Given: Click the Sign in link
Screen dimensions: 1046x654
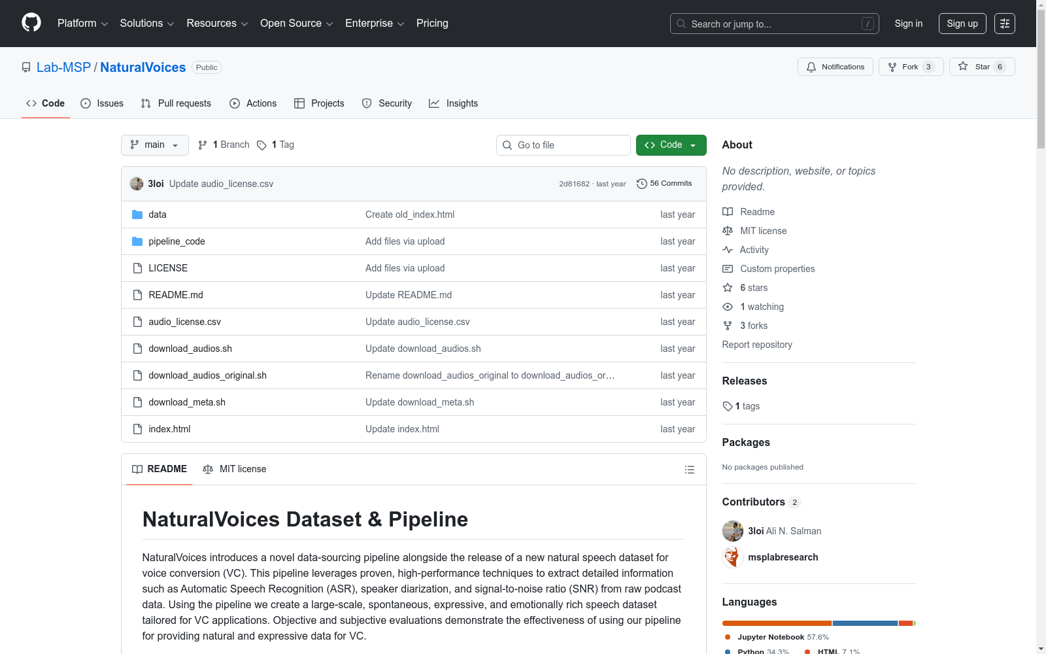Looking at the screenshot, I should pos(909,24).
